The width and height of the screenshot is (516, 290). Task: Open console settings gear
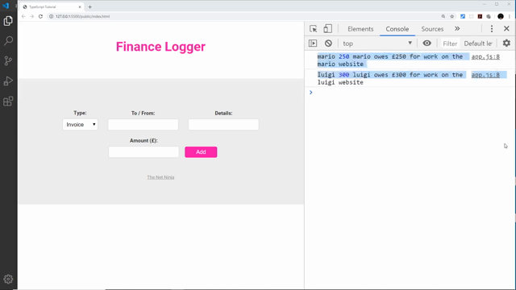tap(506, 43)
